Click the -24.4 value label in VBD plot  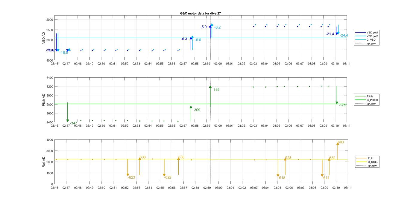pyautogui.click(x=344, y=36)
